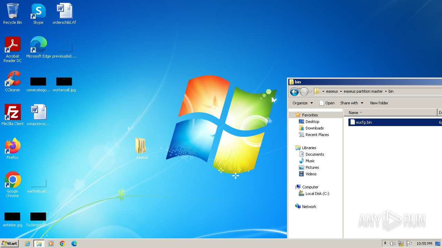Viewport: 442px width, 248px height.
Task: Click the Explorer Back navigation arrow
Action: point(294,92)
